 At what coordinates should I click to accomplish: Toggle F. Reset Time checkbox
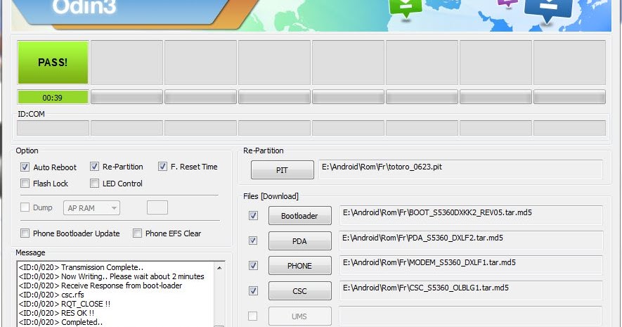(162, 167)
